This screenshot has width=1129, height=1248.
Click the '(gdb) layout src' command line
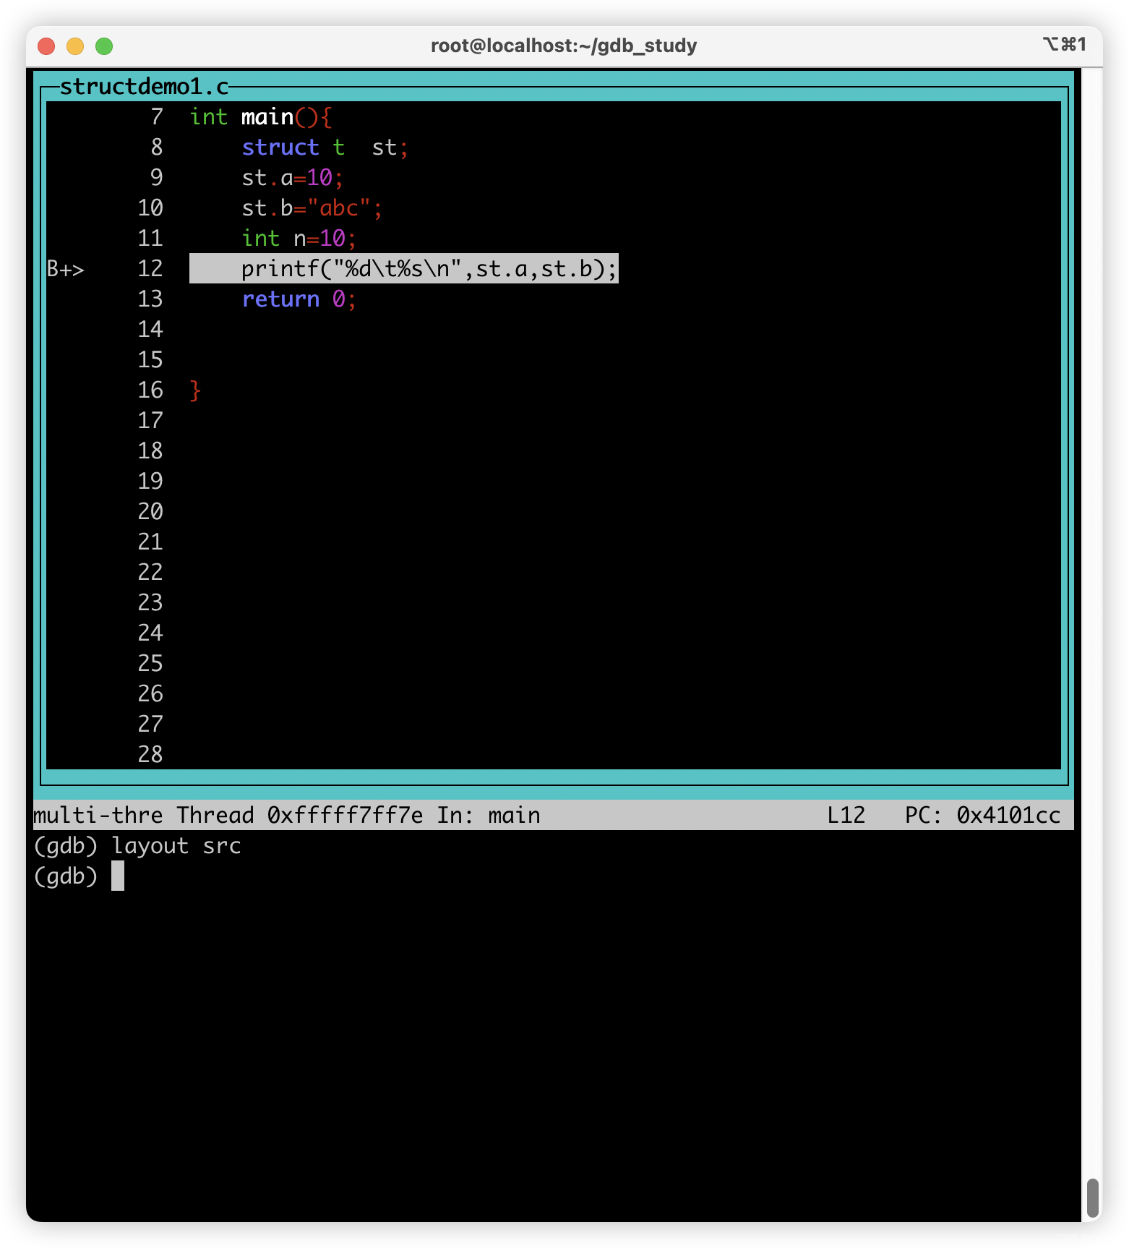point(137,846)
